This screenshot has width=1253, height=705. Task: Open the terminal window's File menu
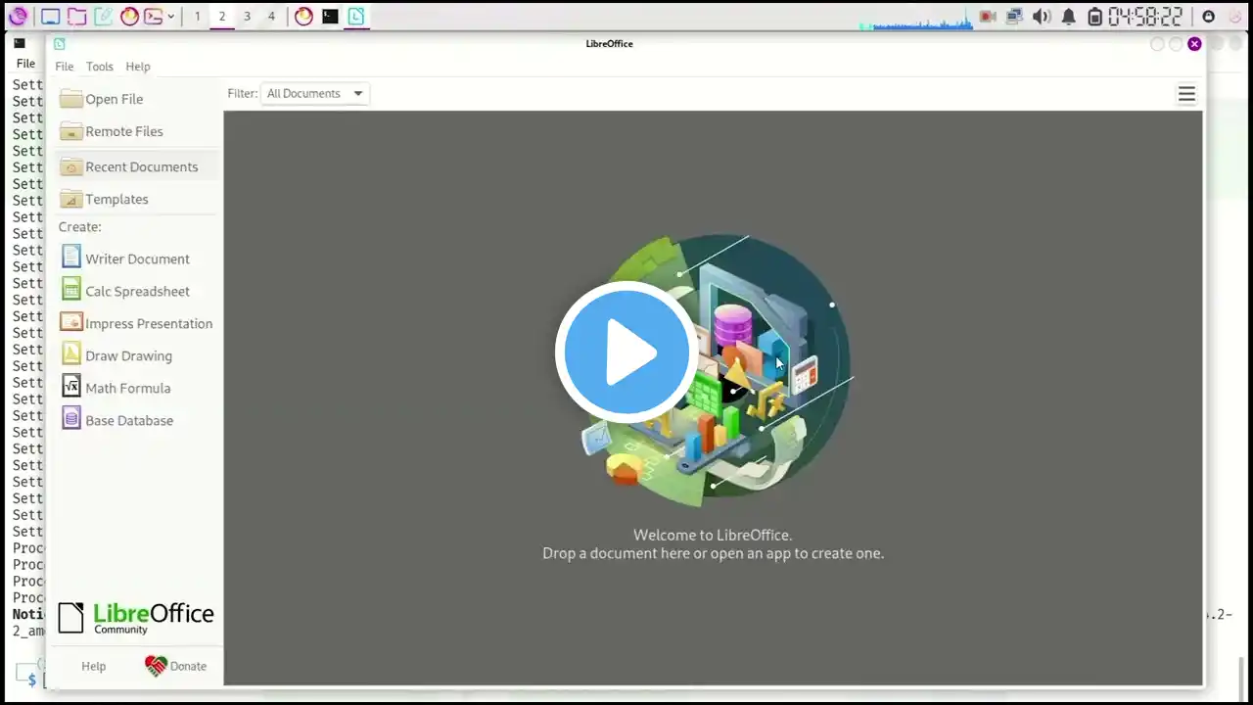[x=25, y=64]
